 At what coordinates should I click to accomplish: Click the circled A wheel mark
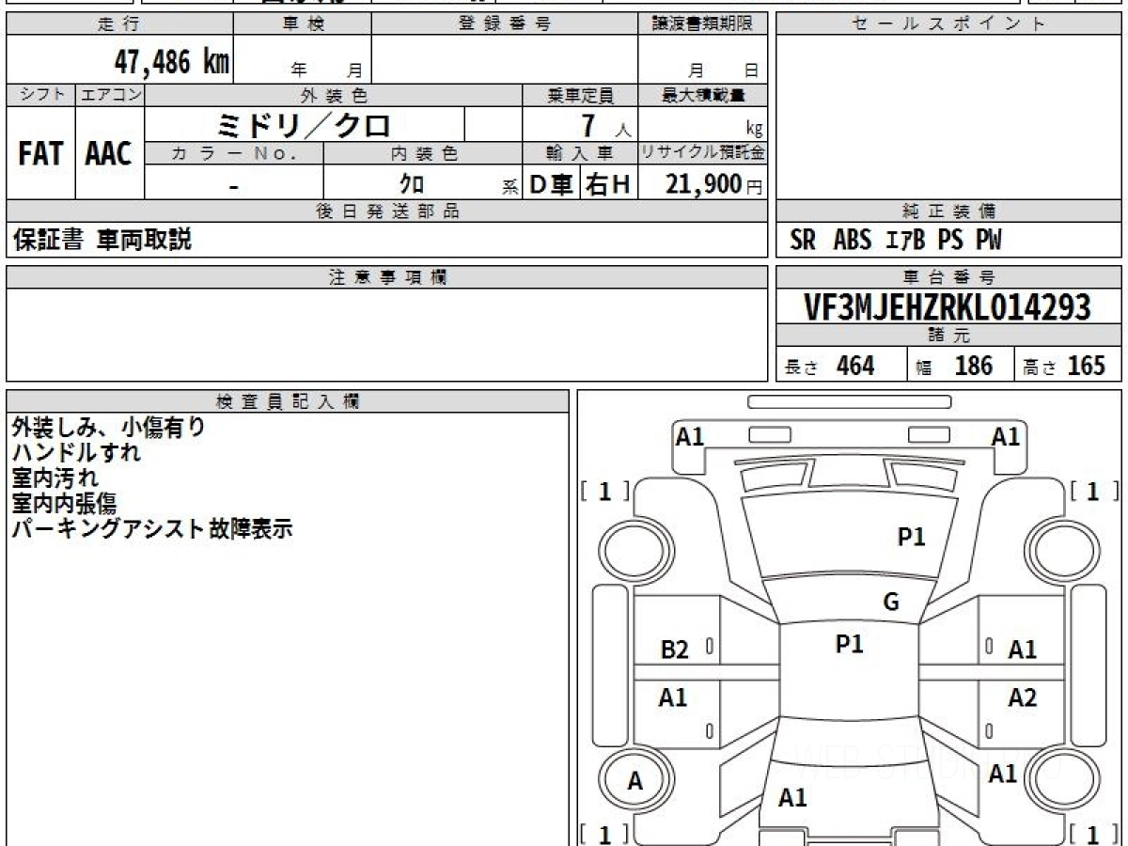635,780
